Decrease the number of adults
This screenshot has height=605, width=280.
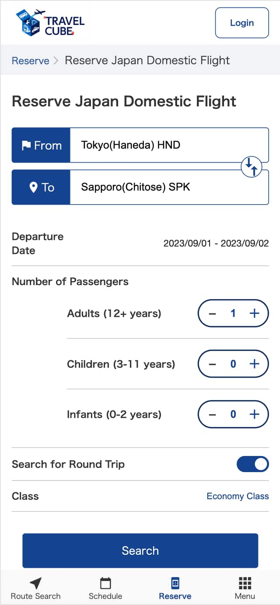click(x=213, y=313)
